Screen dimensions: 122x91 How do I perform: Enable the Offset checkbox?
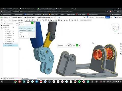click(22, 33)
